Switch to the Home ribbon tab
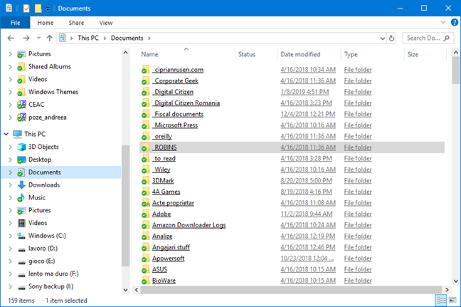 (46, 23)
